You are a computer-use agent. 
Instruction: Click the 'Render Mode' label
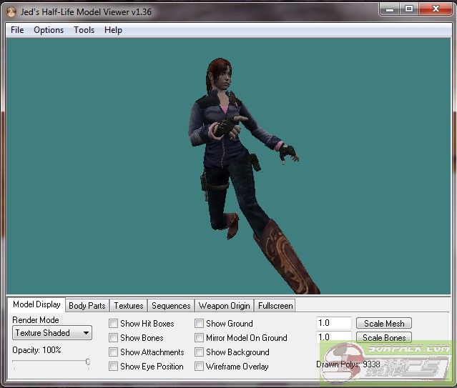36,320
